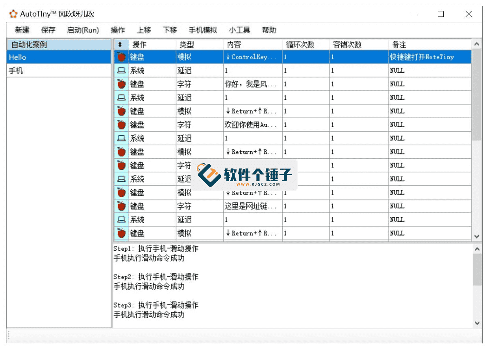The width and height of the screenshot is (489, 350).
Task: Select the 手机 automation case
Action: point(16,71)
